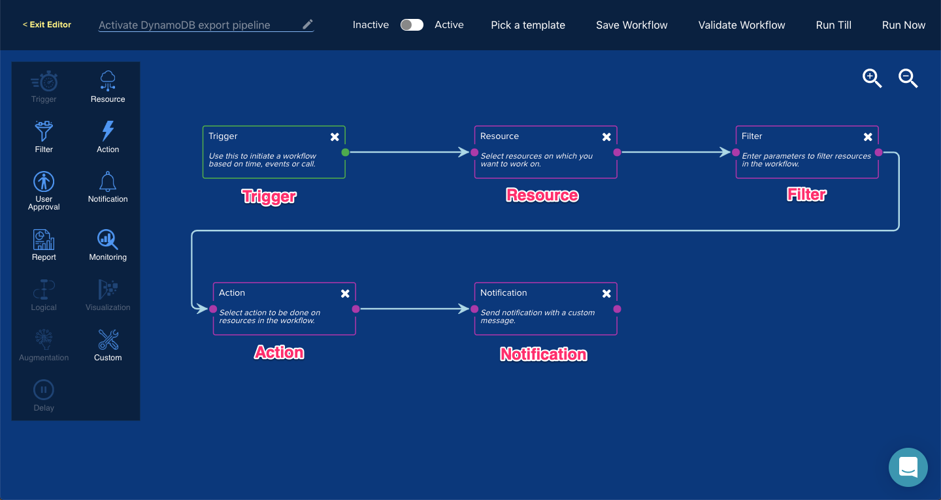
Task: Select the Notification node on canvas
Action: pyautogui.click(x=546, y=309)
